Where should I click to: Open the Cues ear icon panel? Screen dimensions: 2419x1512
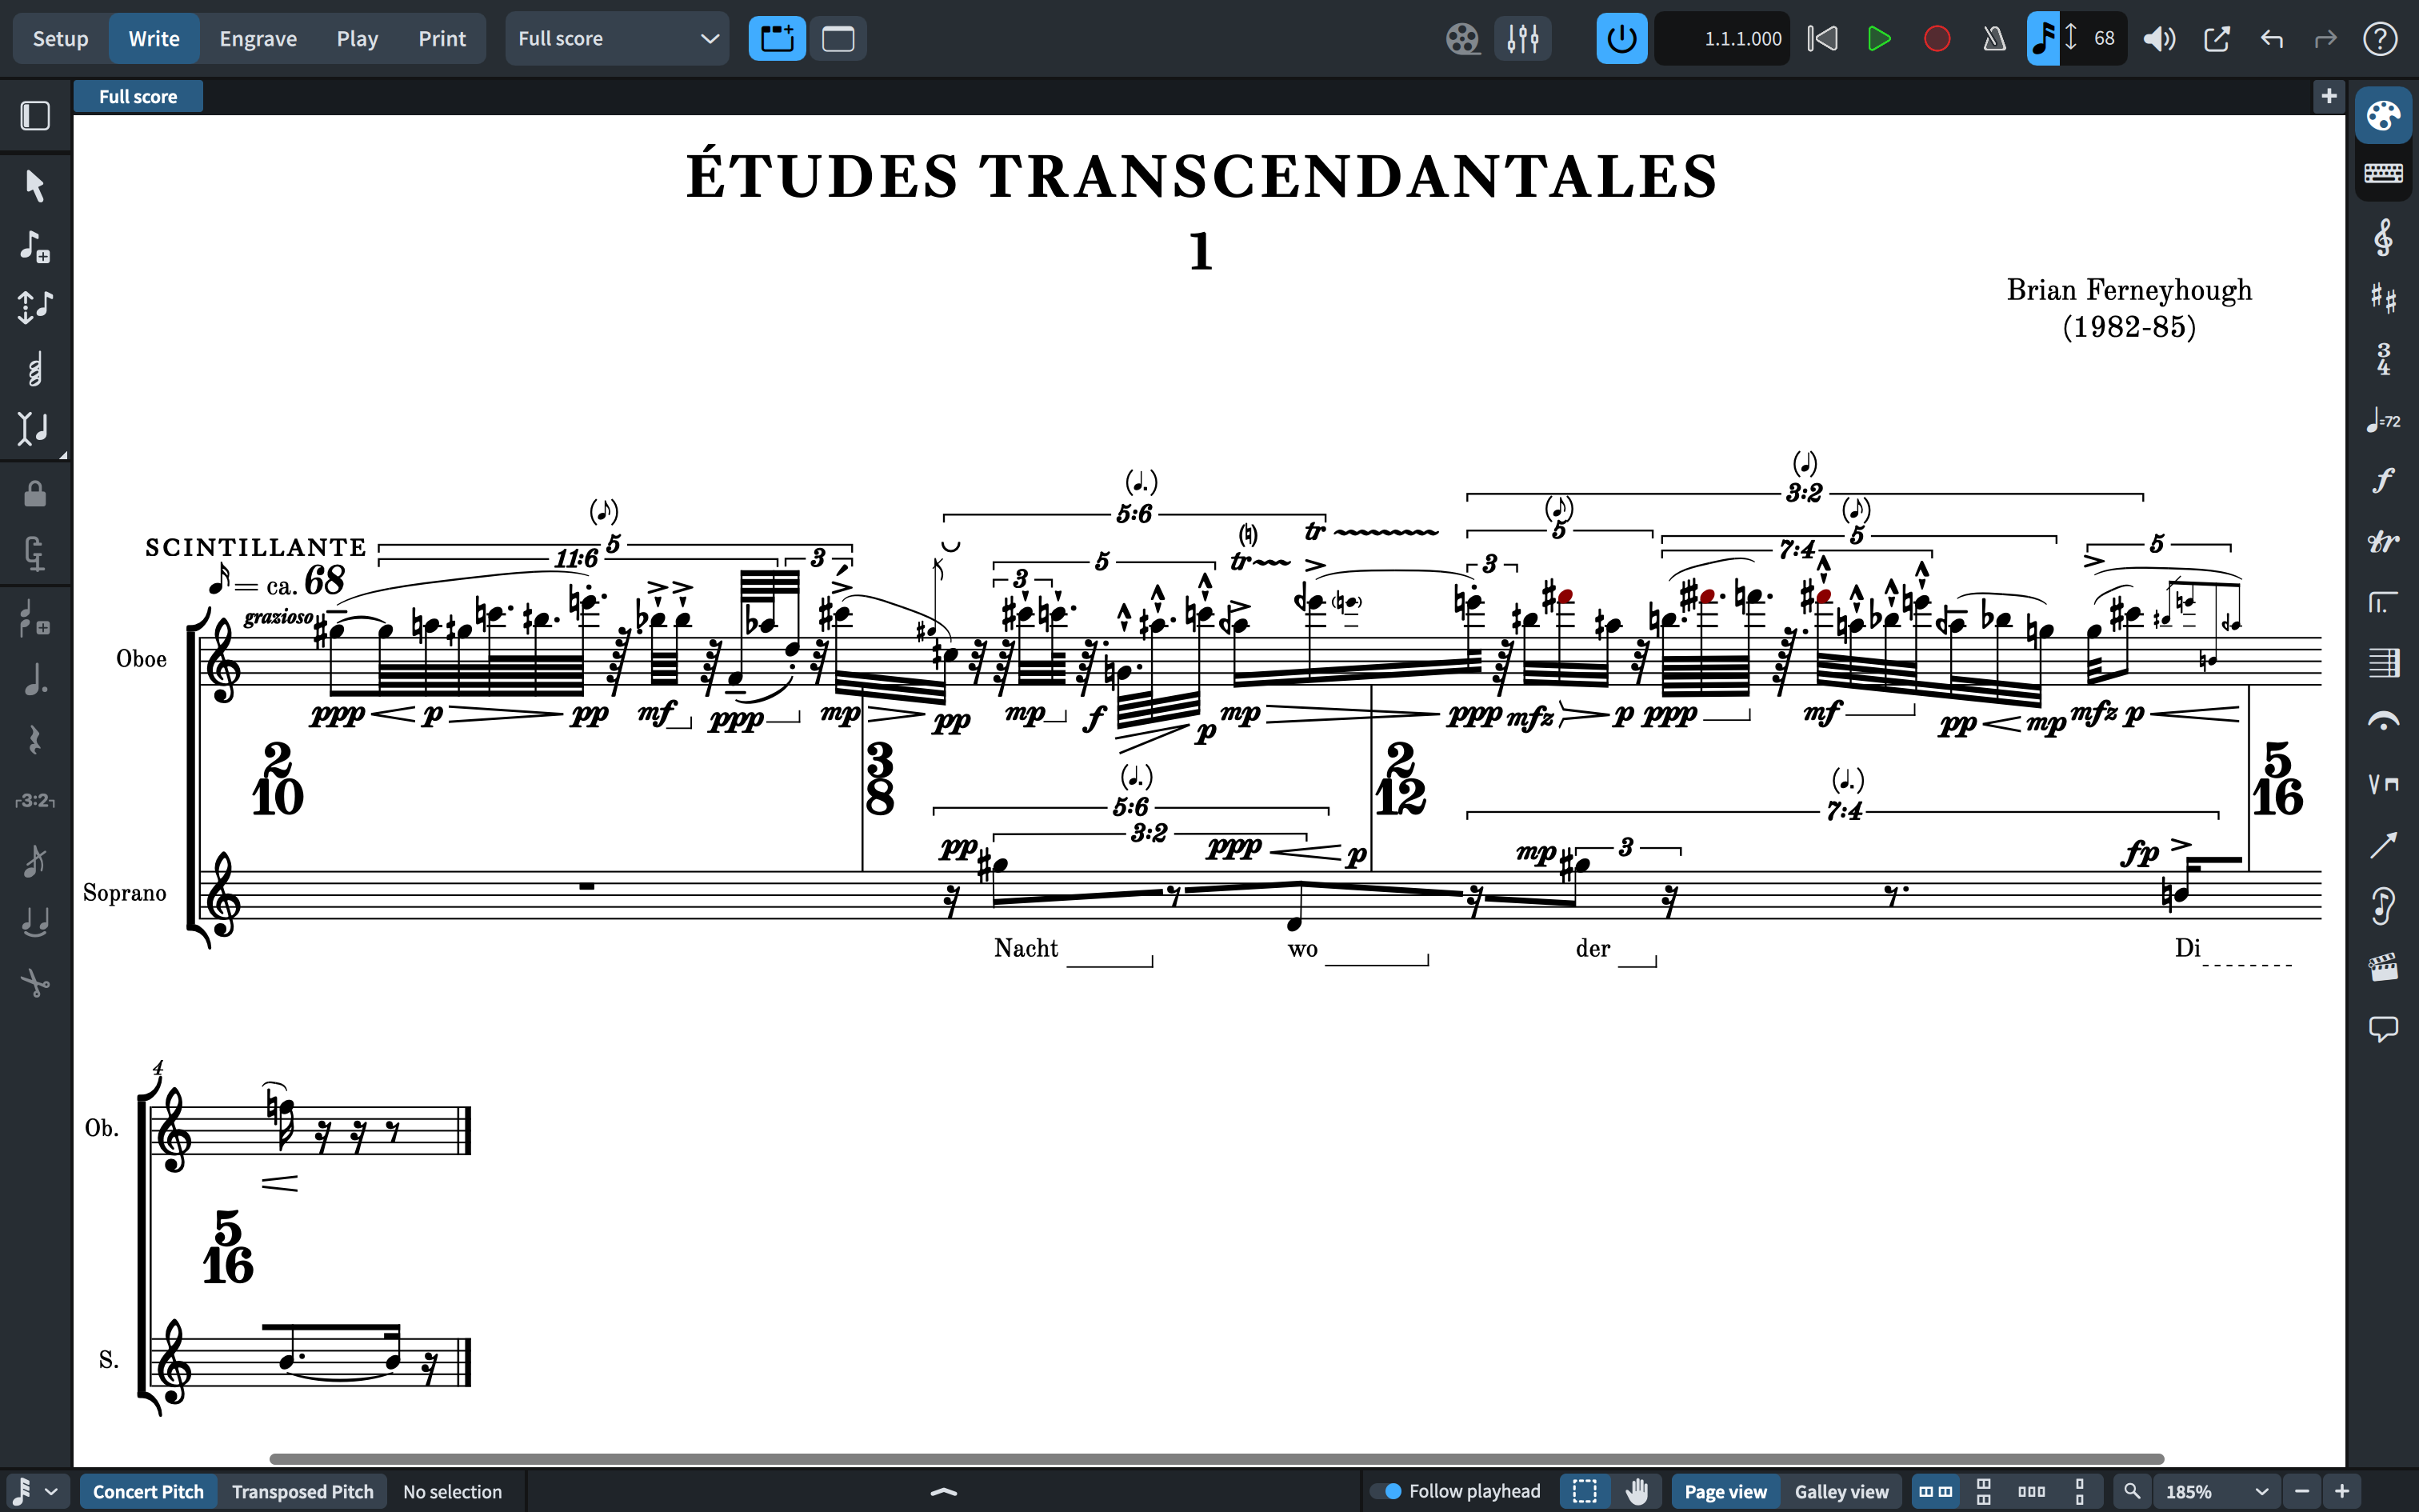[x=2383, y=906]
